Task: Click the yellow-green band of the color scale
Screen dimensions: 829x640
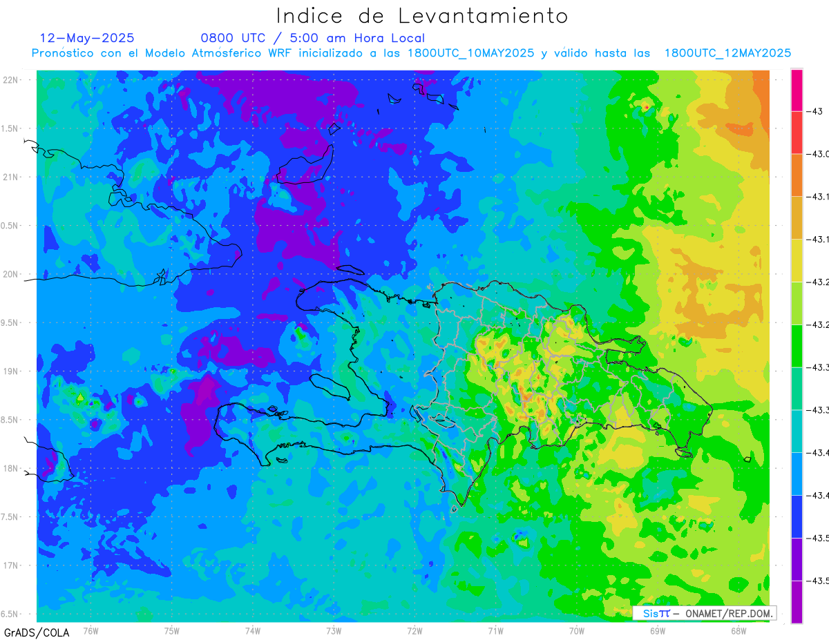Action: (x=797, y=303)
